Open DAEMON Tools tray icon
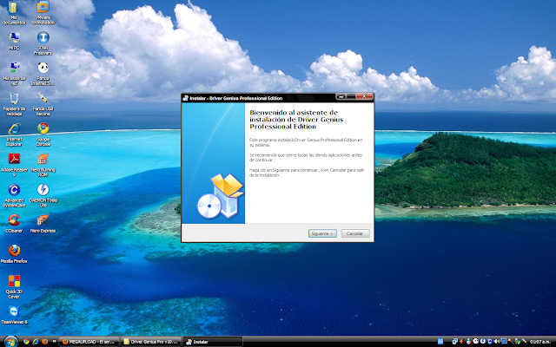Screen dimensions: 556x347 [483, 341]
